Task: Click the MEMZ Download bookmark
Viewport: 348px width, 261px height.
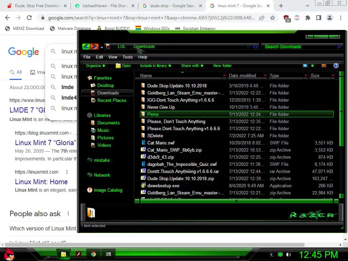Action: pyautogui.click(x=25, y=29)
